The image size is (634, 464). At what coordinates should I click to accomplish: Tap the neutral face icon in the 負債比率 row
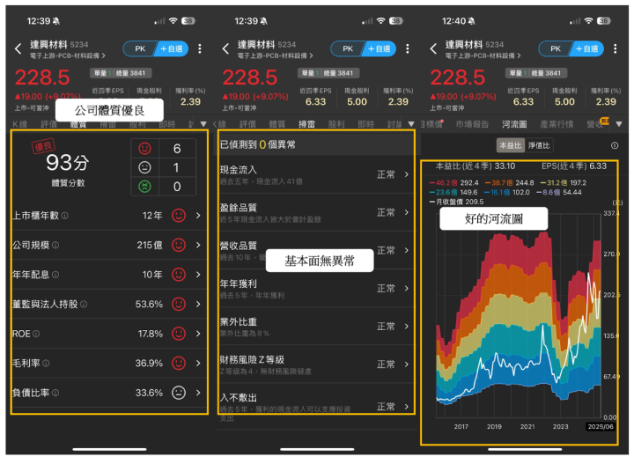[x=179, y=393]
